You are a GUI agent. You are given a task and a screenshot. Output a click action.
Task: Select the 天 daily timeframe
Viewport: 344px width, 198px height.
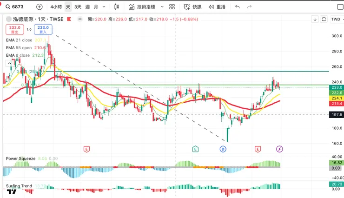click(68, 7)
